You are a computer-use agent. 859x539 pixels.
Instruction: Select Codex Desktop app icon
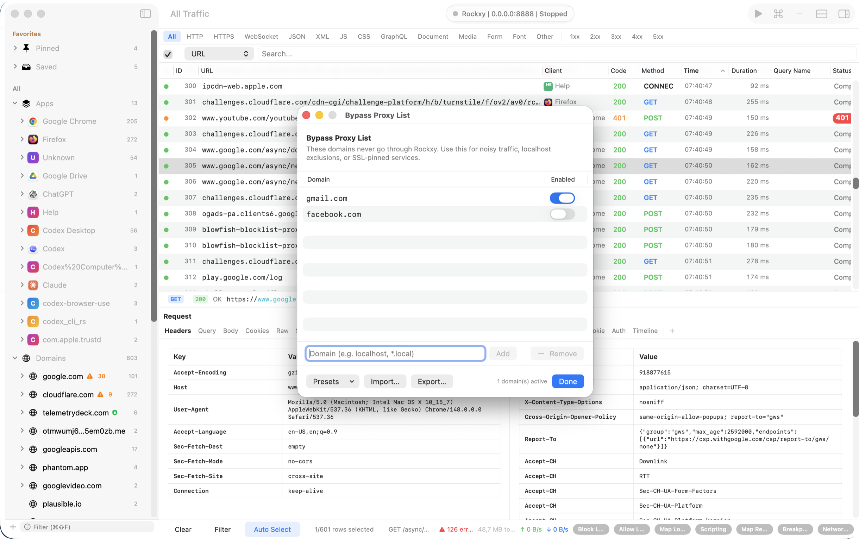click(33, 230)
